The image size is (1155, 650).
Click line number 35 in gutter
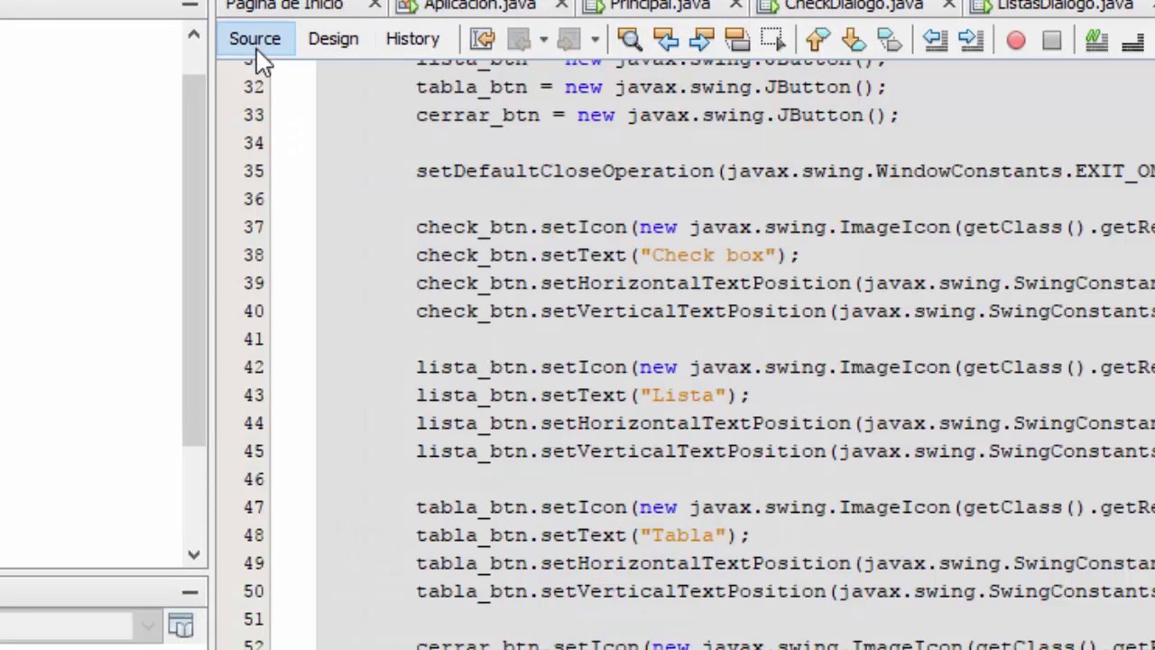(254, 172)
